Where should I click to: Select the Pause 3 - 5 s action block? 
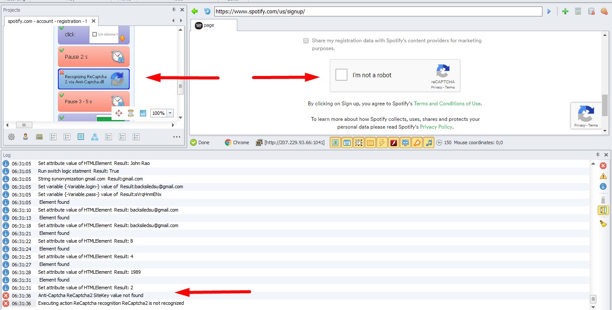tap(94, 101)
